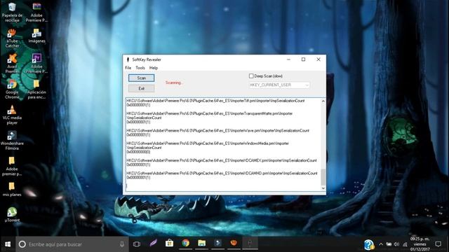Enable the Deep Scan (slow) checkbox
This screenshot has height=252, width=449.
[251, 76]
